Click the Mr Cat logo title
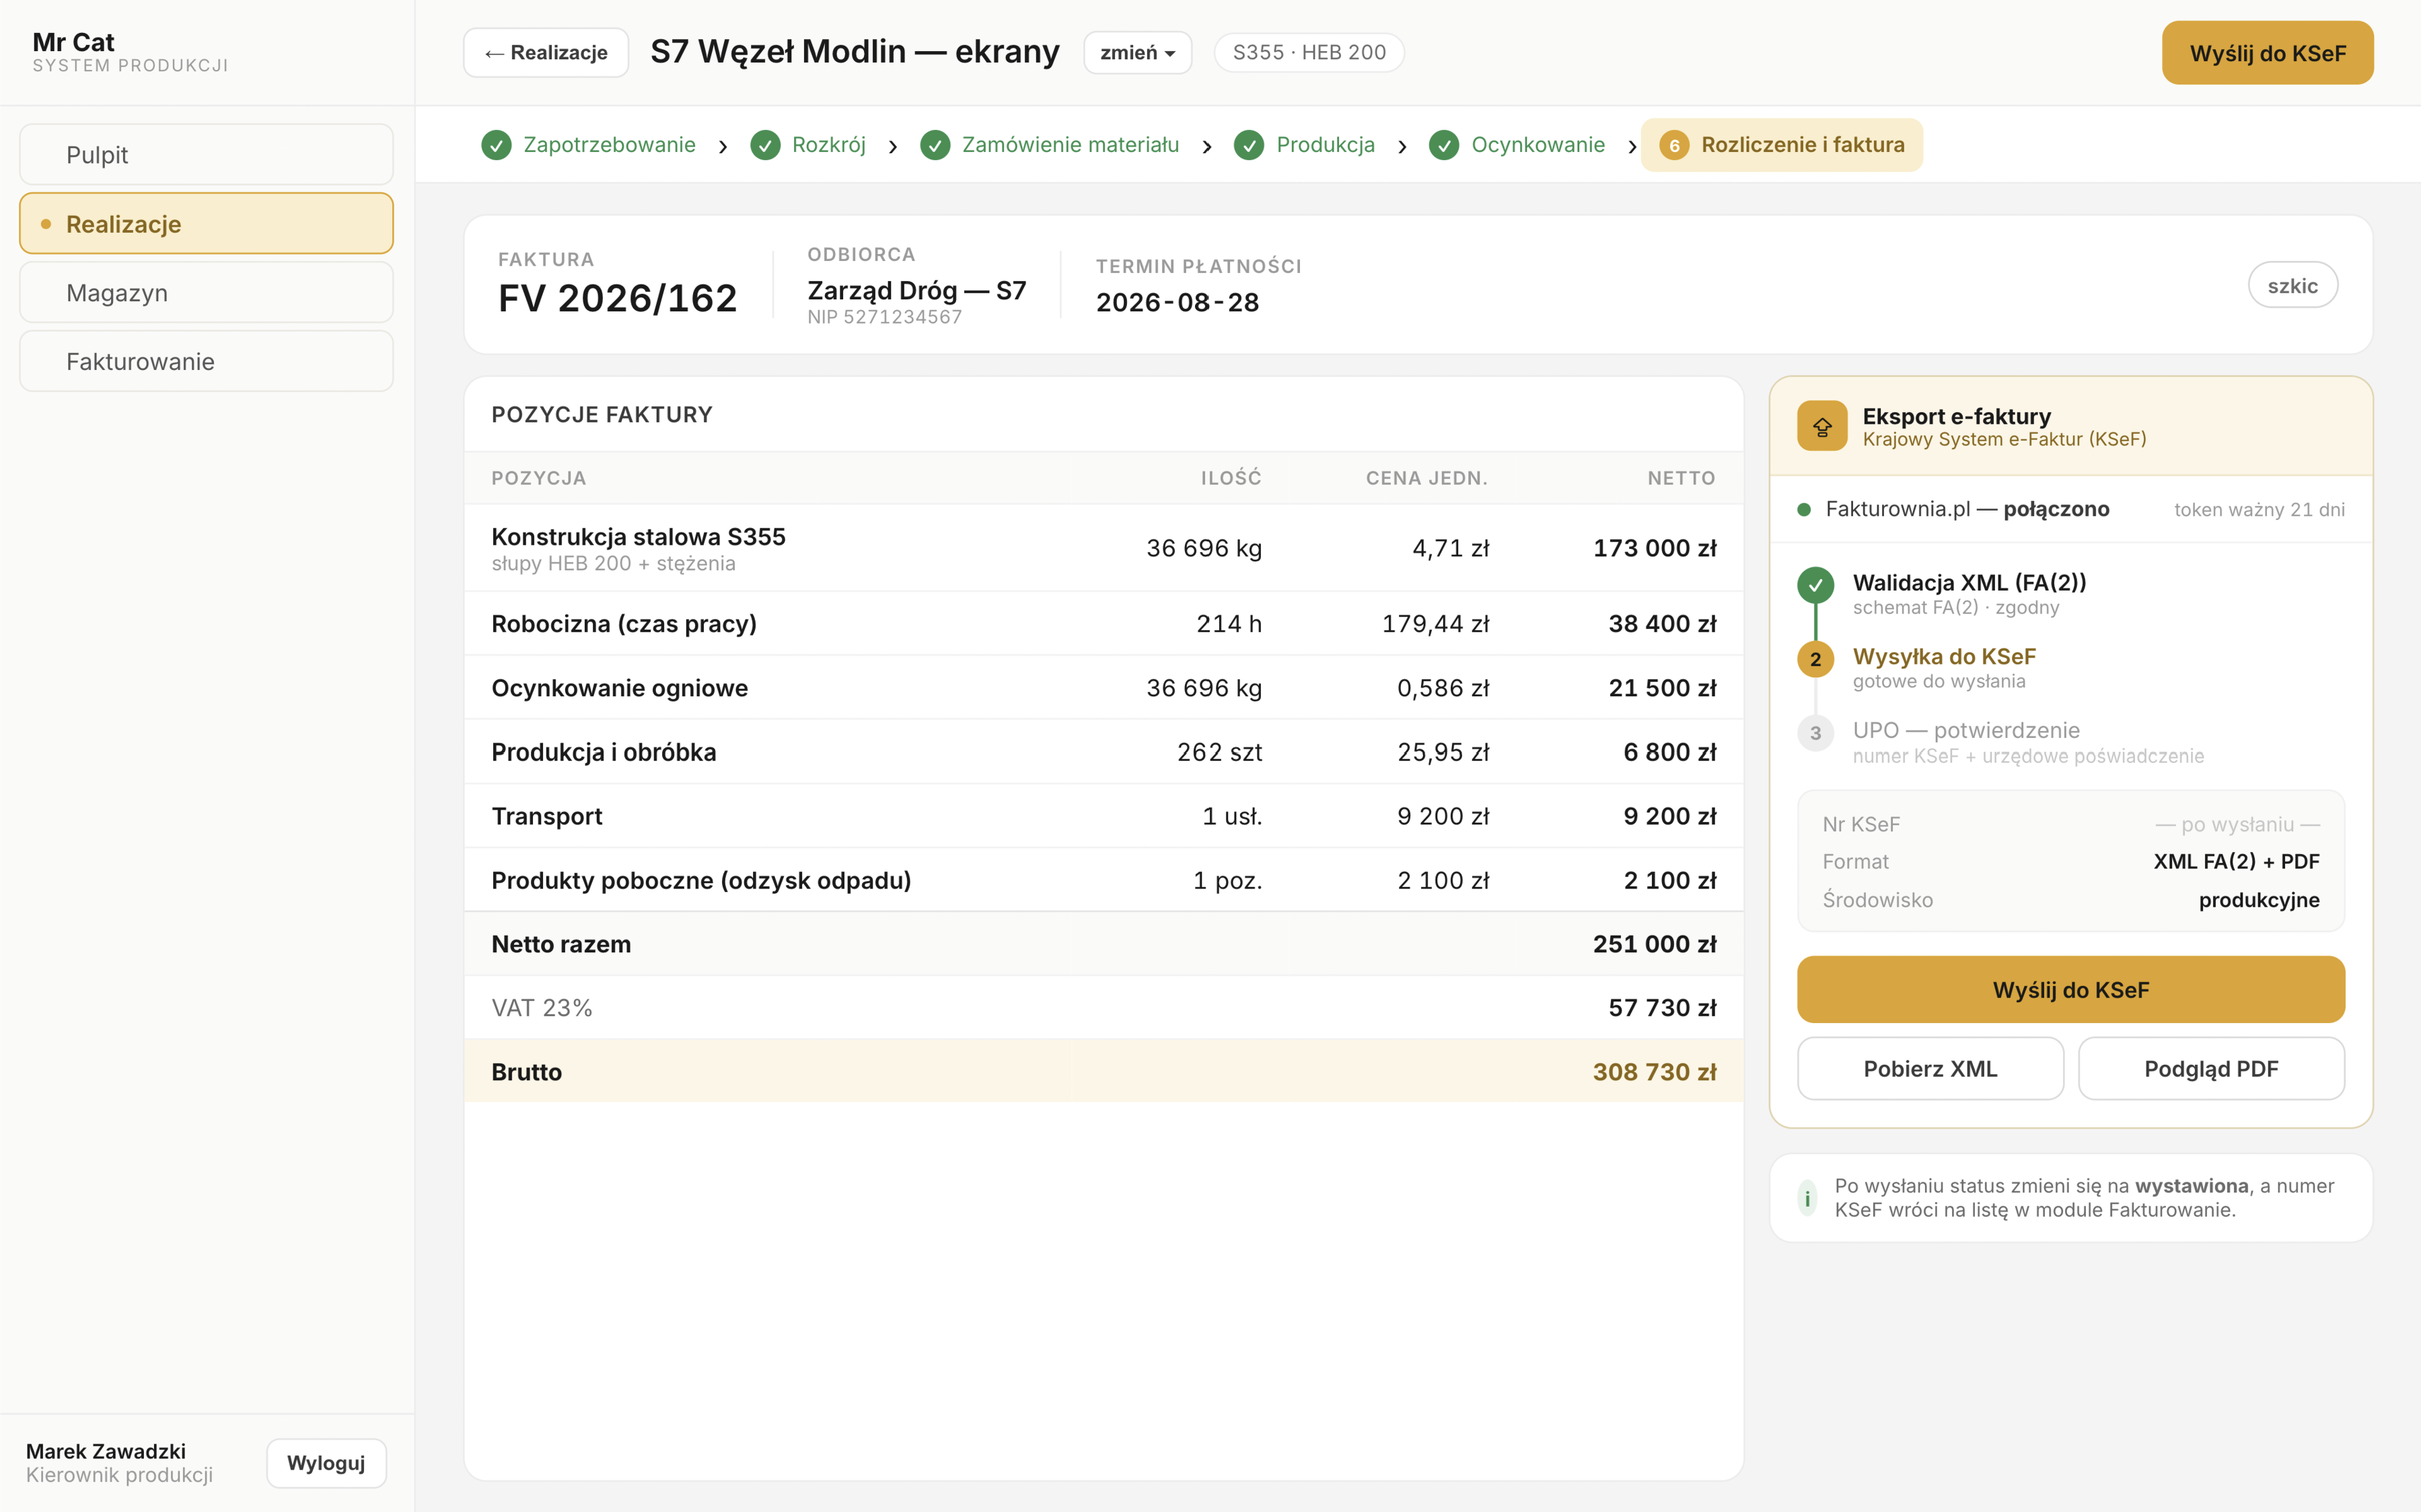2421x1512 pixels. click(74, 42)
